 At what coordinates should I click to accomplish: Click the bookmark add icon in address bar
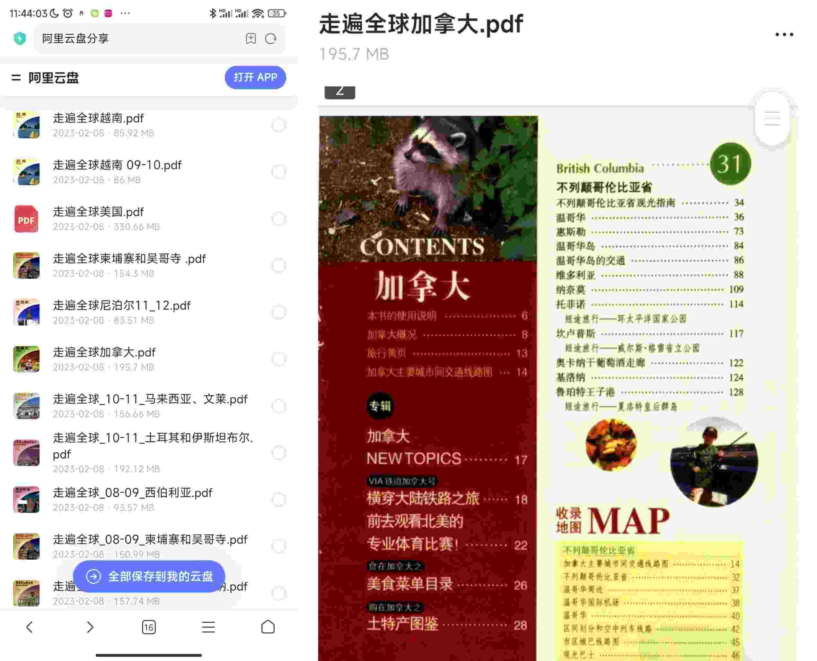click(x=250, y=39)
